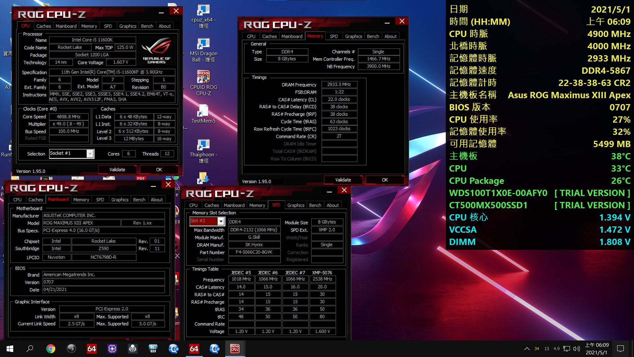Click Validate in the Processor window
Screen dimensions: 634x357
[117, 170]
